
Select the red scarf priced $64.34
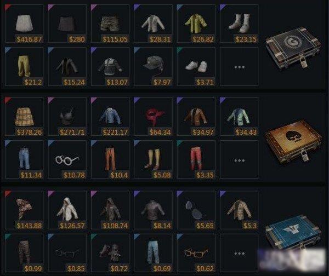pos(153,117)
